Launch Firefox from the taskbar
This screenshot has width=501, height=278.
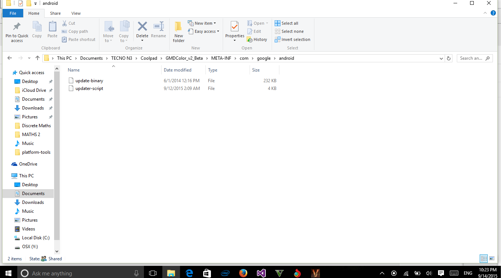(x=243, y=273)
